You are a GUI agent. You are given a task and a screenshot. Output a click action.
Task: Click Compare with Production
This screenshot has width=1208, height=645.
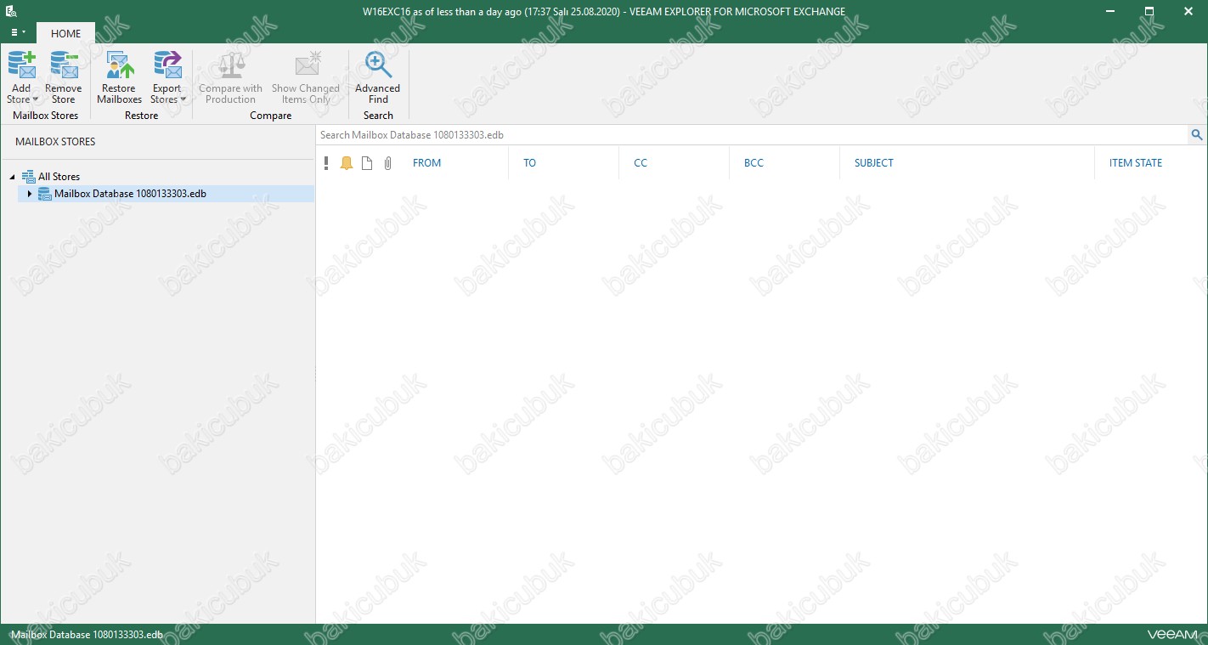click(x=230, y=77)
